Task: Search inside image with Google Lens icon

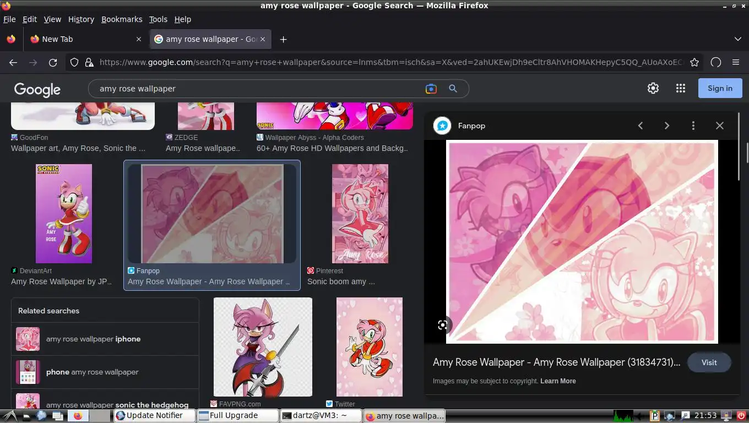Action: pyautogui.click(x=442, y=325)
